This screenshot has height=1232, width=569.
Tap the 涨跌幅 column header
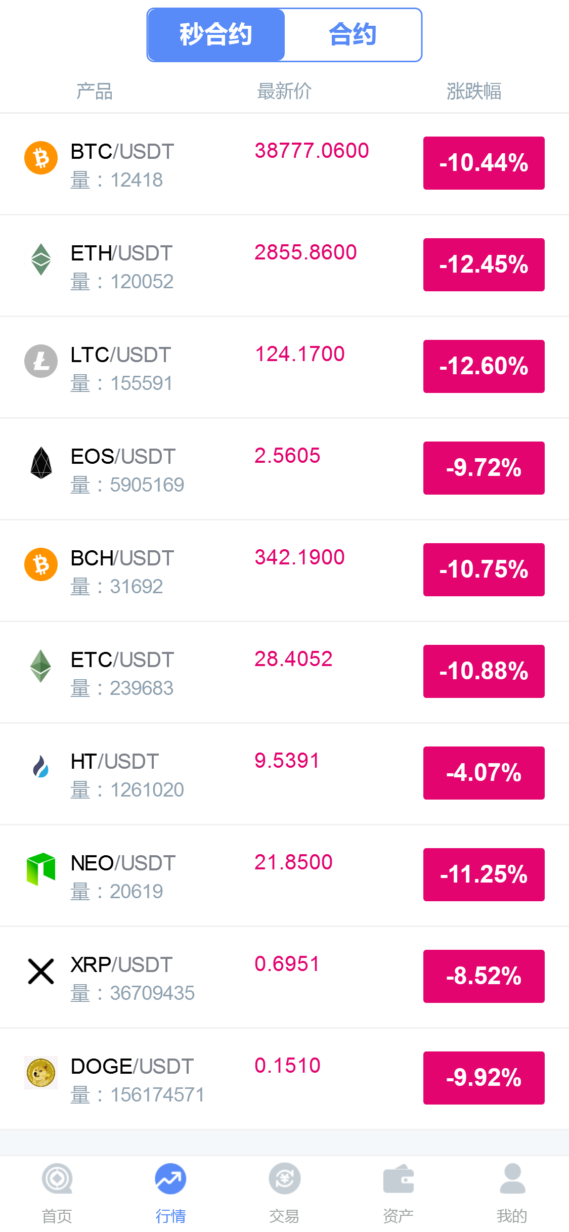pyautogui.click(x=474, y=92)
